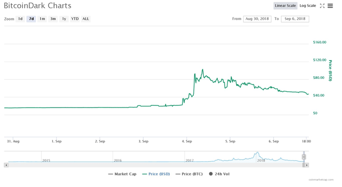
Task: Switch to Linear Scale
Action: pyautogui.click(x=285, y=5)
